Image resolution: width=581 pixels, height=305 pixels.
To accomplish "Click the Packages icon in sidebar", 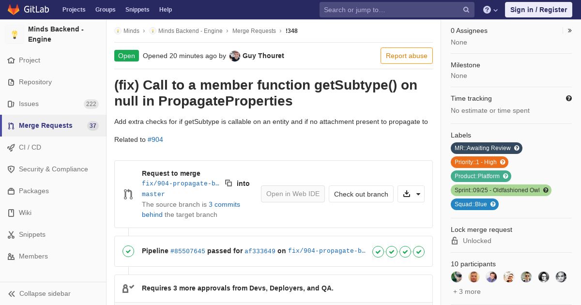I will [11, 191].
